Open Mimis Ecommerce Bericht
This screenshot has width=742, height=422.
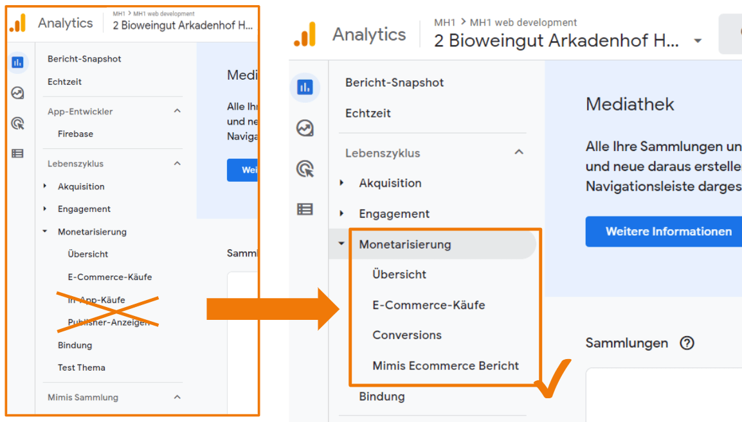446,365
